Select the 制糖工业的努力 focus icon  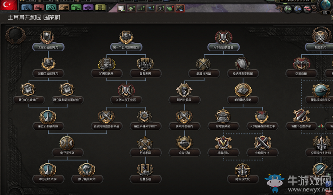tap(48, 64)
